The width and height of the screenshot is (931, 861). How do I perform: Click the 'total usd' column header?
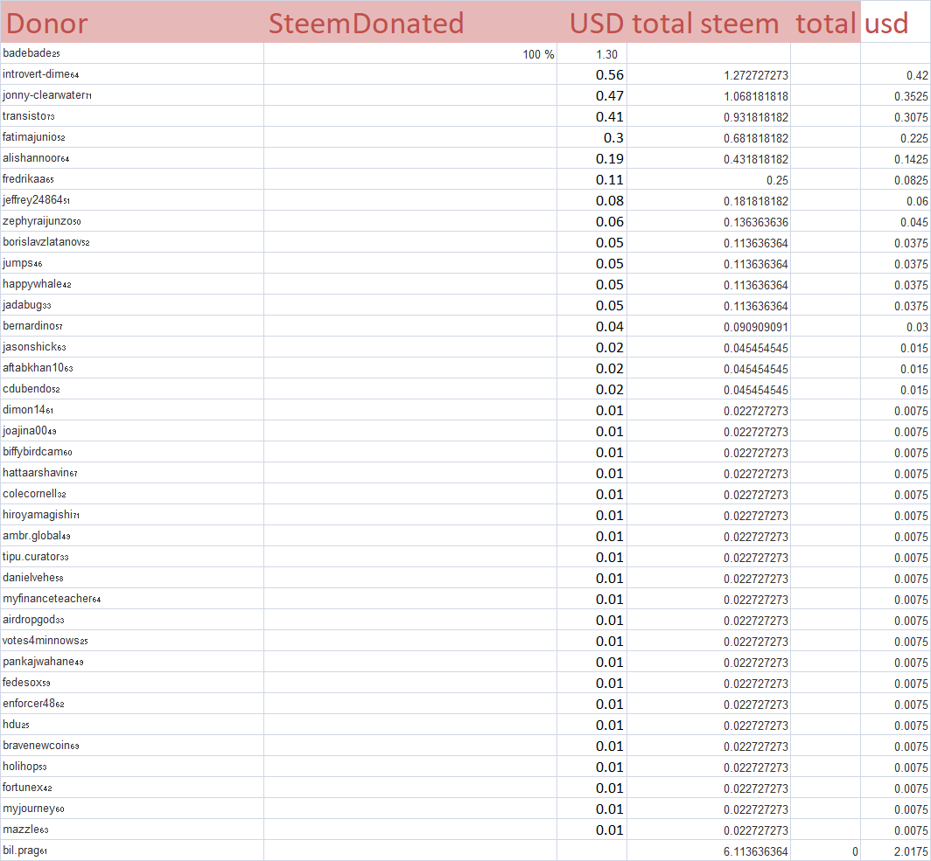pos(852,22)
